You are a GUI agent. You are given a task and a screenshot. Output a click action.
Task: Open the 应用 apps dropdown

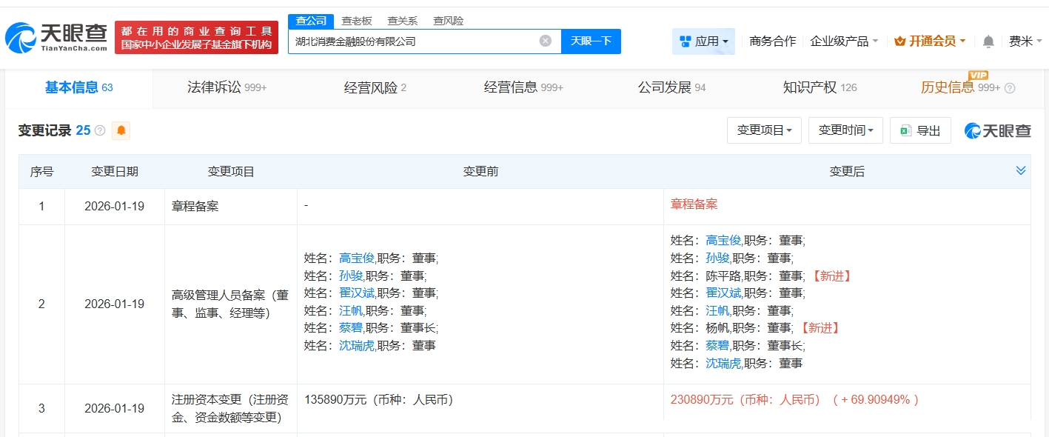click(703, 41)
